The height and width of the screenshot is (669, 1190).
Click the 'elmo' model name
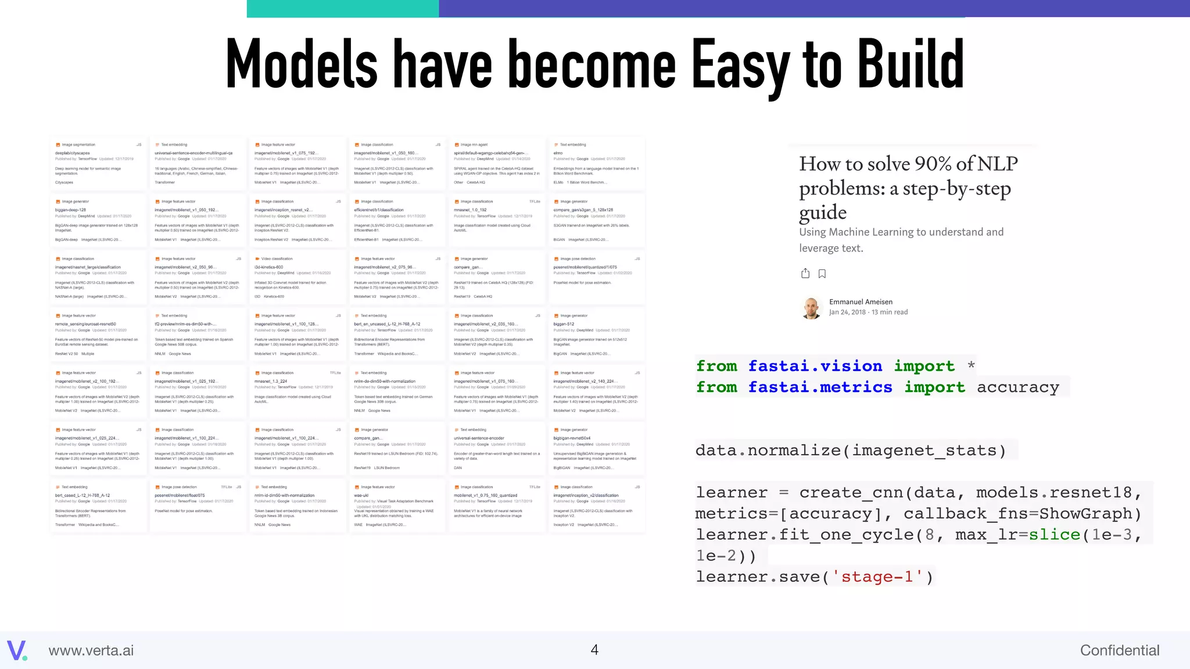tap(558, 153)
